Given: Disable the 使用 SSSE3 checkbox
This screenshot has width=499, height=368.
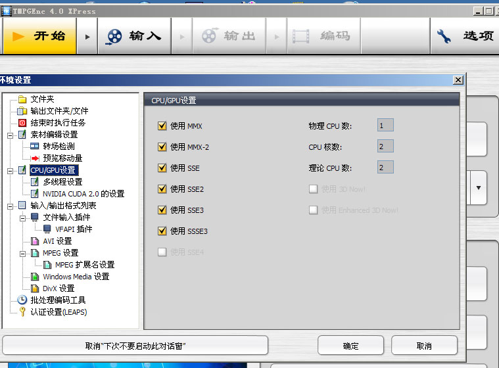Looking at the screenshot, I should [162, 231].
